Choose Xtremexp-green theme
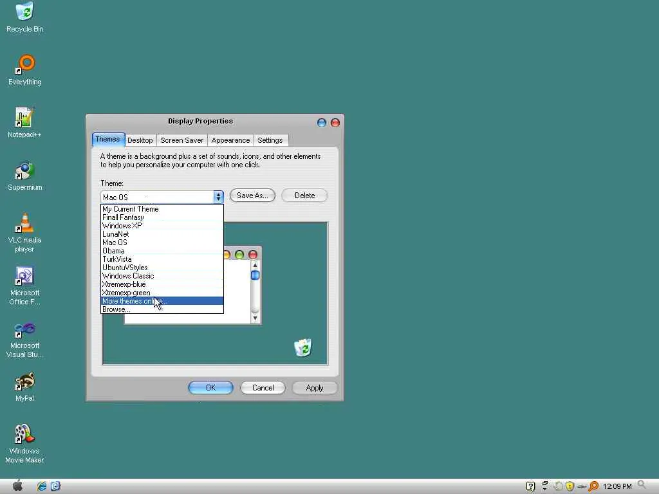Screen dimensions: 659x494 pos(162,293)
